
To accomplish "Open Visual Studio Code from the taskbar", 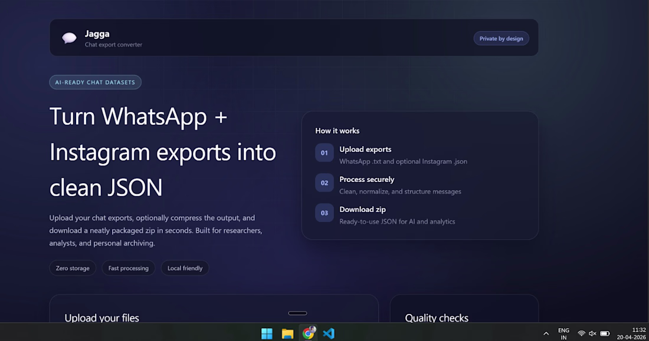I will point(328,333).
